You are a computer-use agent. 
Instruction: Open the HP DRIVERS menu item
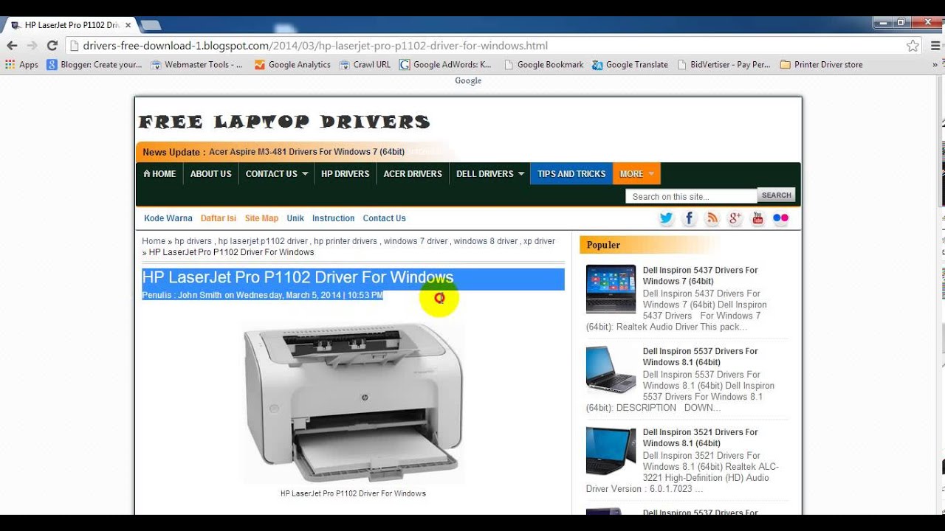(345, 174)
